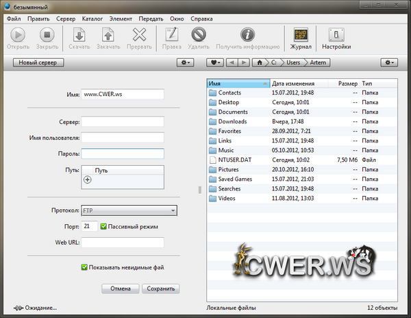Open Настройки settings icon
Image resolution: width=411 pixels, height=318 pixels.
click(336, 34)
